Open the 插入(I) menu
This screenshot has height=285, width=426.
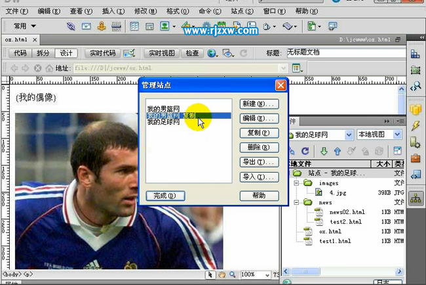coord(113,11)
